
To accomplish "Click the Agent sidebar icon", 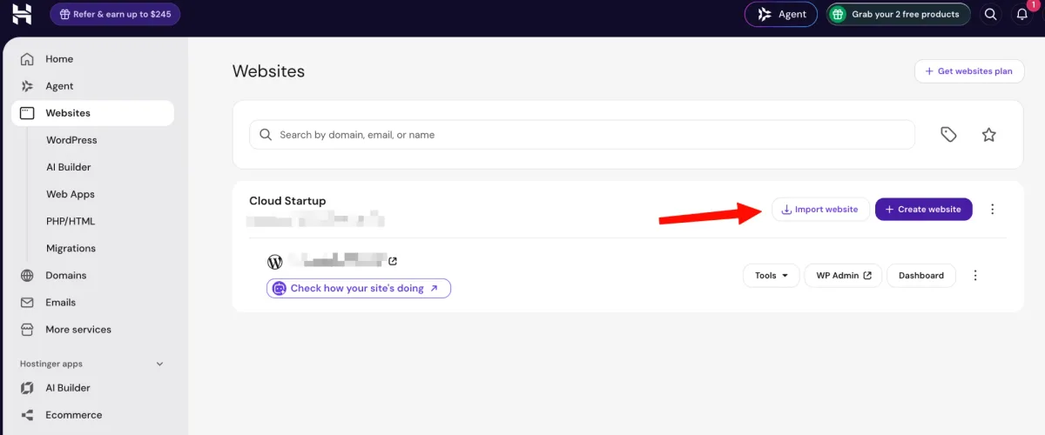I will (28, 86).
